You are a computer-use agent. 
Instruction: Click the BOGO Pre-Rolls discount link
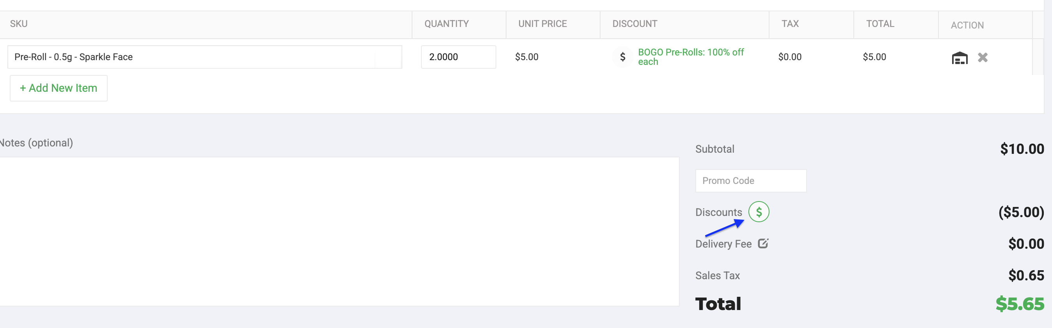pyautogui.click(x=691, y=57)
